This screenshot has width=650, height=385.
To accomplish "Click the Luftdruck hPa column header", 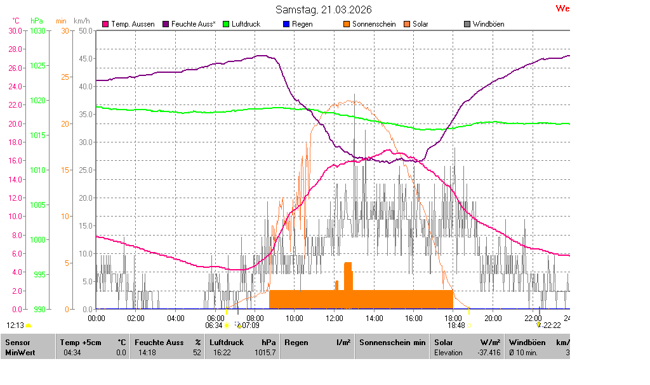I will tap(242, 343).
